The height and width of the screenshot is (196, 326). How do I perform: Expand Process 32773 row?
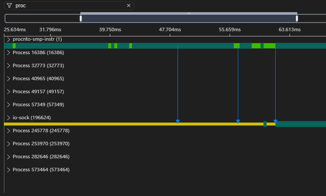click(9, 65)
